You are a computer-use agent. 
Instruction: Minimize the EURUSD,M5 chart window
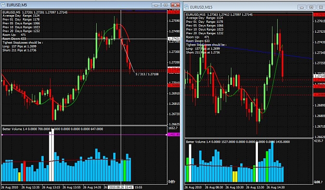(x=156, y=5)
